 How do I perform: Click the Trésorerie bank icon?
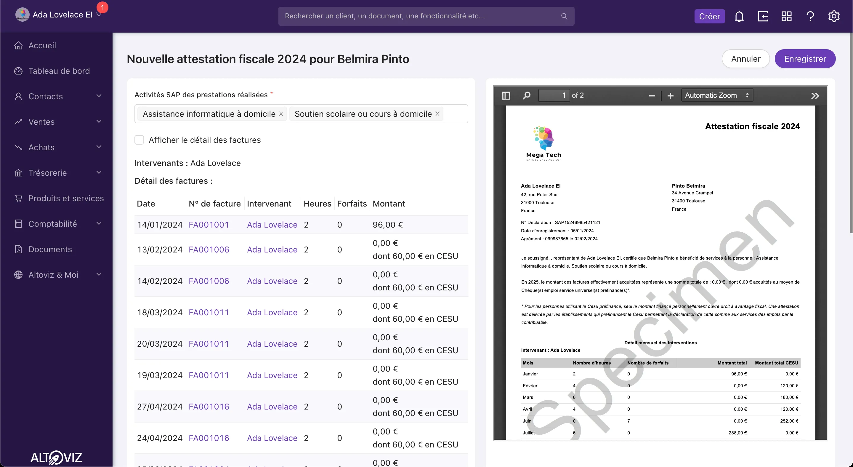point(19,173)
